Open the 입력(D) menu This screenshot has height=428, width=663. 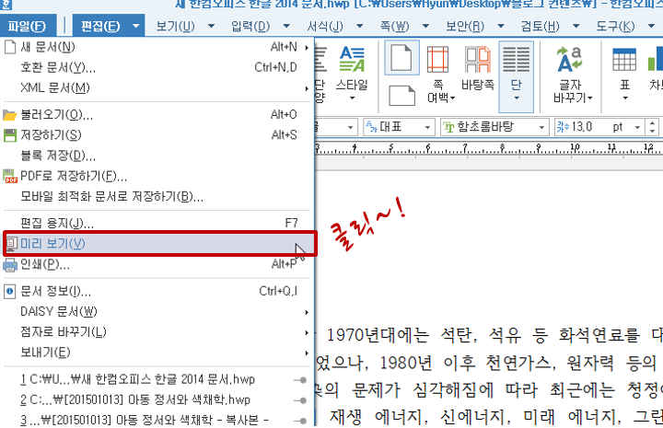[250, 26]
